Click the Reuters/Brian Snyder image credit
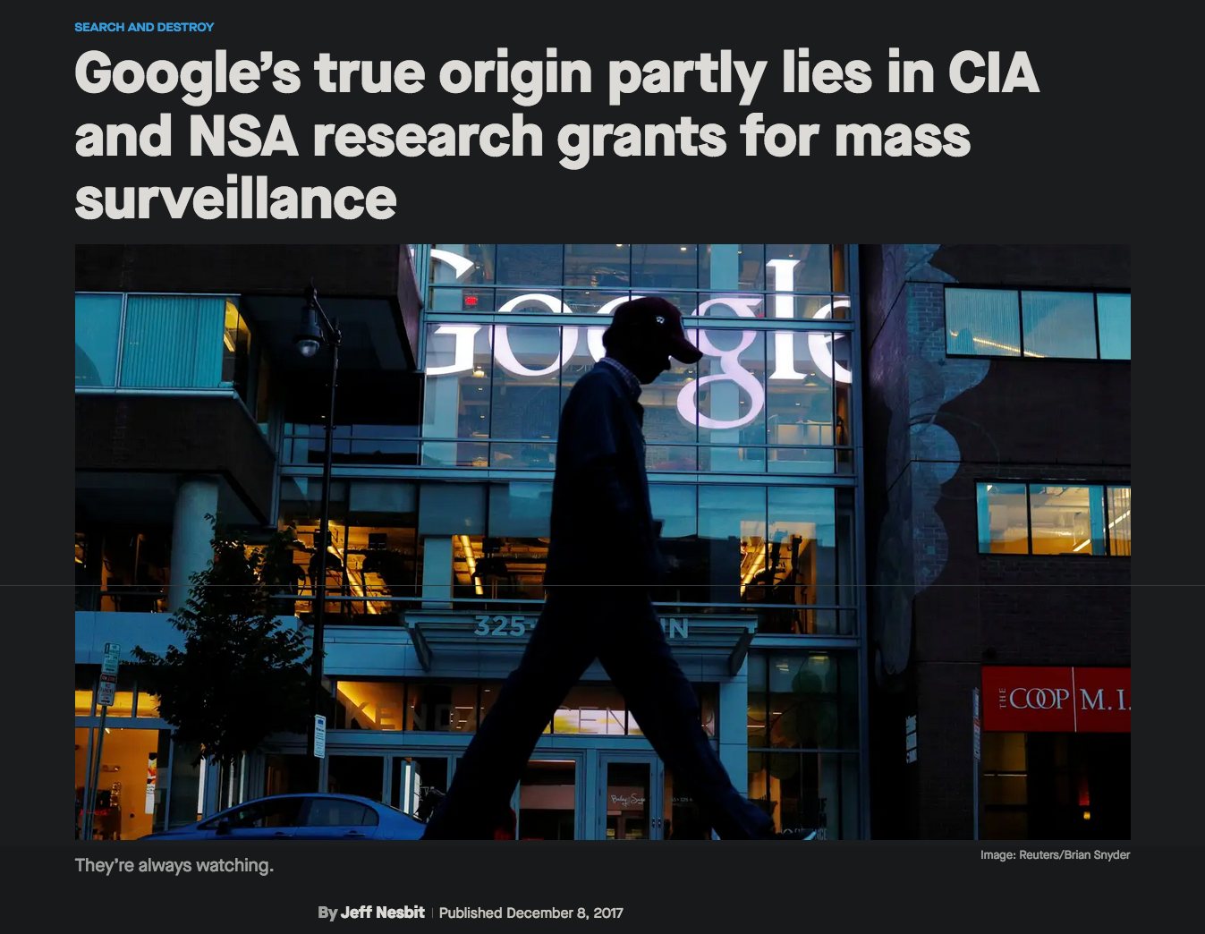Viewport: 1205px width, 934px height. 1055,854
